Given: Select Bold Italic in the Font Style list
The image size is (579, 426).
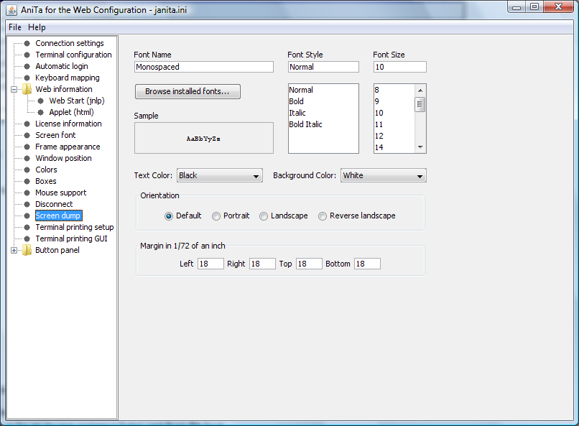Looking at the screenshot, I should [305, 124].
